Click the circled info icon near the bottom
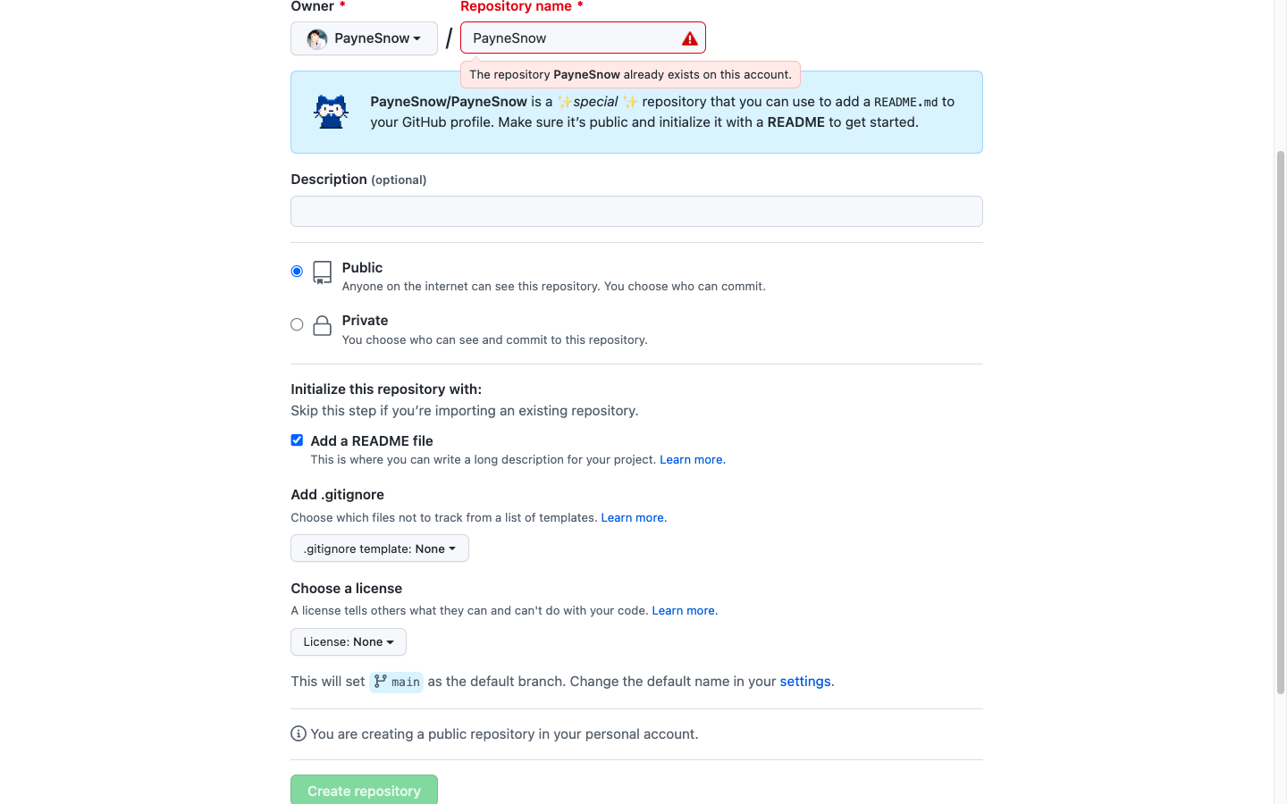Screen dimensions: 1287x804 (x=298, y=733)
